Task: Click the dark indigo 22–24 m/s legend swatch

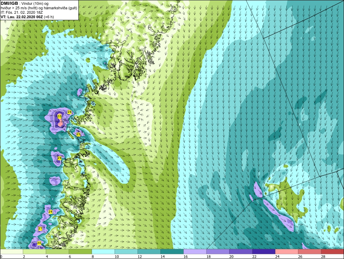Action: (x=264, y=251)
